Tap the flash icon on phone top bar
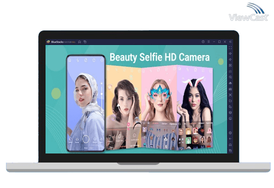274x188 pixels. [78, 60]
